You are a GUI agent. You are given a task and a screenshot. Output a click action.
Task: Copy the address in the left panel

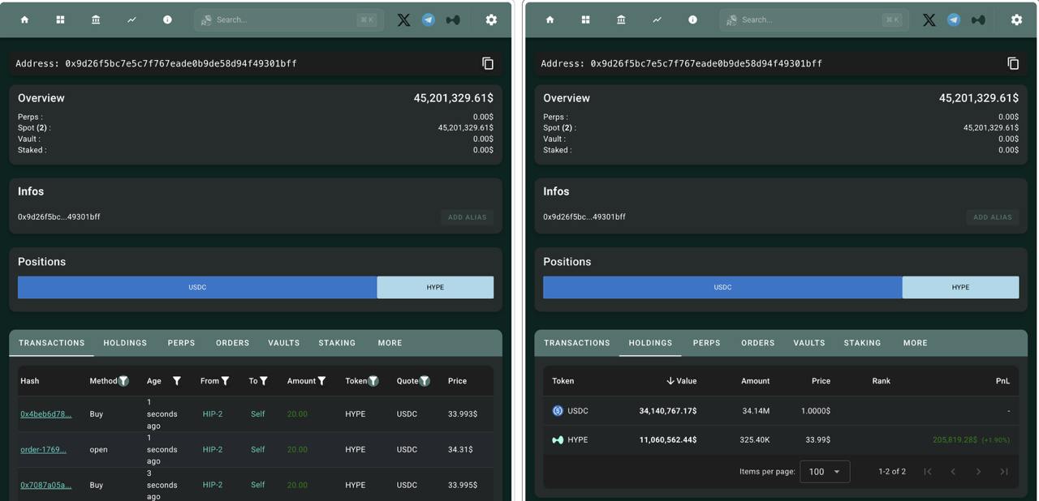tap(488, 63)
